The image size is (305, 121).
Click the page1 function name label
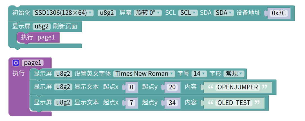tap(32, 63)
